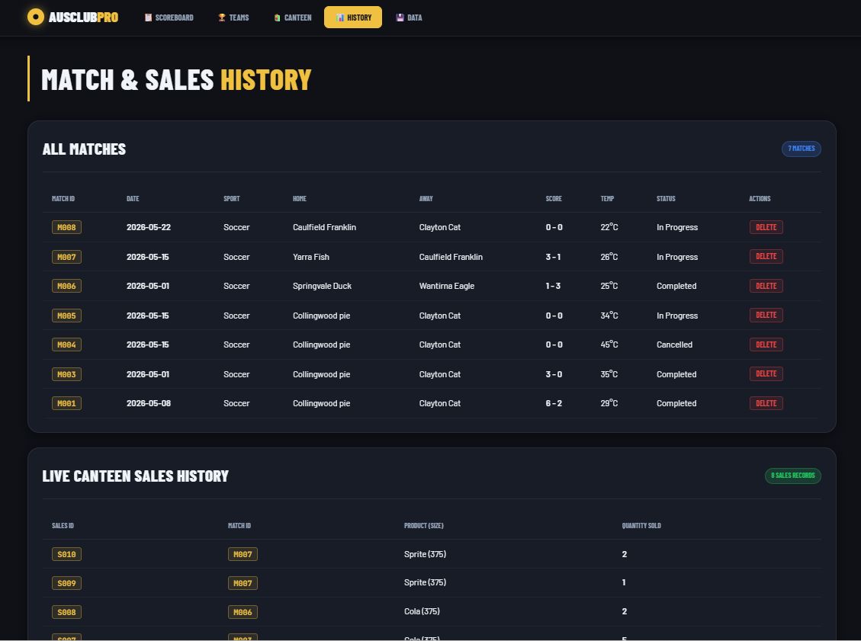This screenshot has width=861, height=641.
Task: Click the M005 match ID tag
Action: click(x=66, y=316)
